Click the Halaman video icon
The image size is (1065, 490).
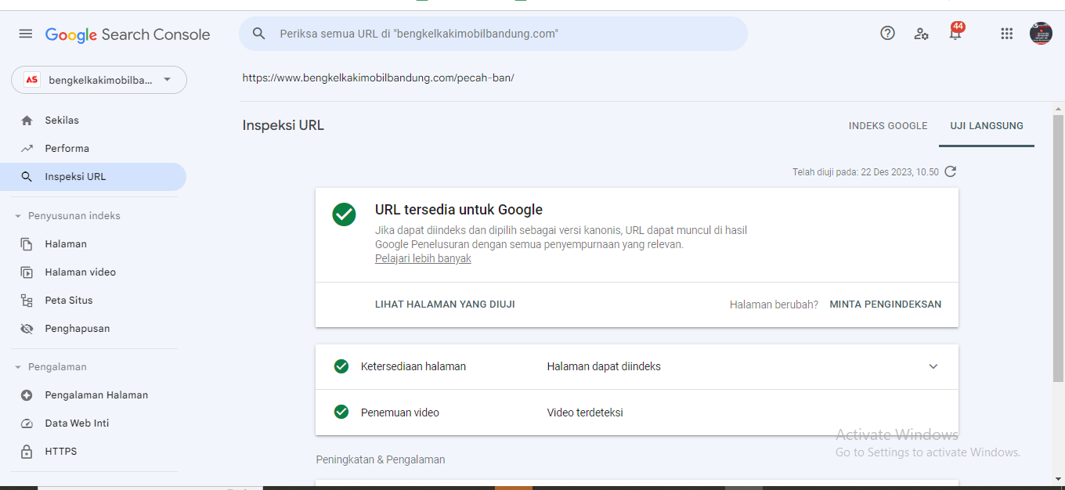coord(27,272)
